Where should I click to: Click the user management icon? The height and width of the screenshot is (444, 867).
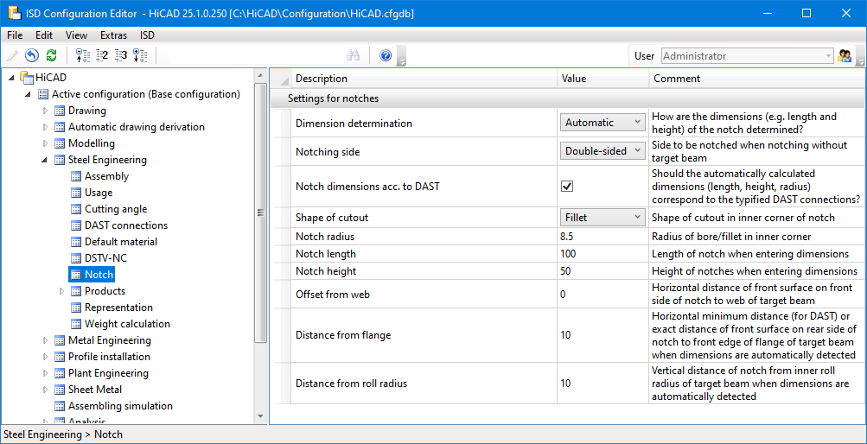(845, 56)
